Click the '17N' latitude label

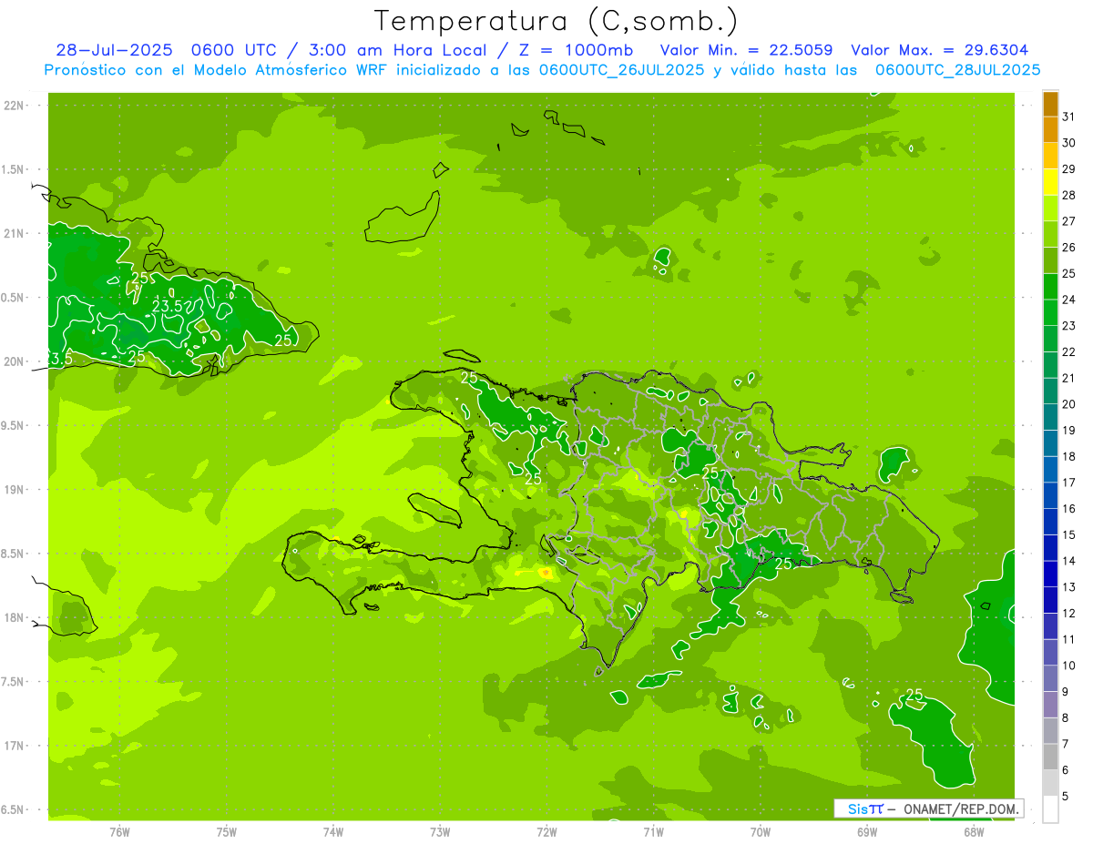coord(14,747)
